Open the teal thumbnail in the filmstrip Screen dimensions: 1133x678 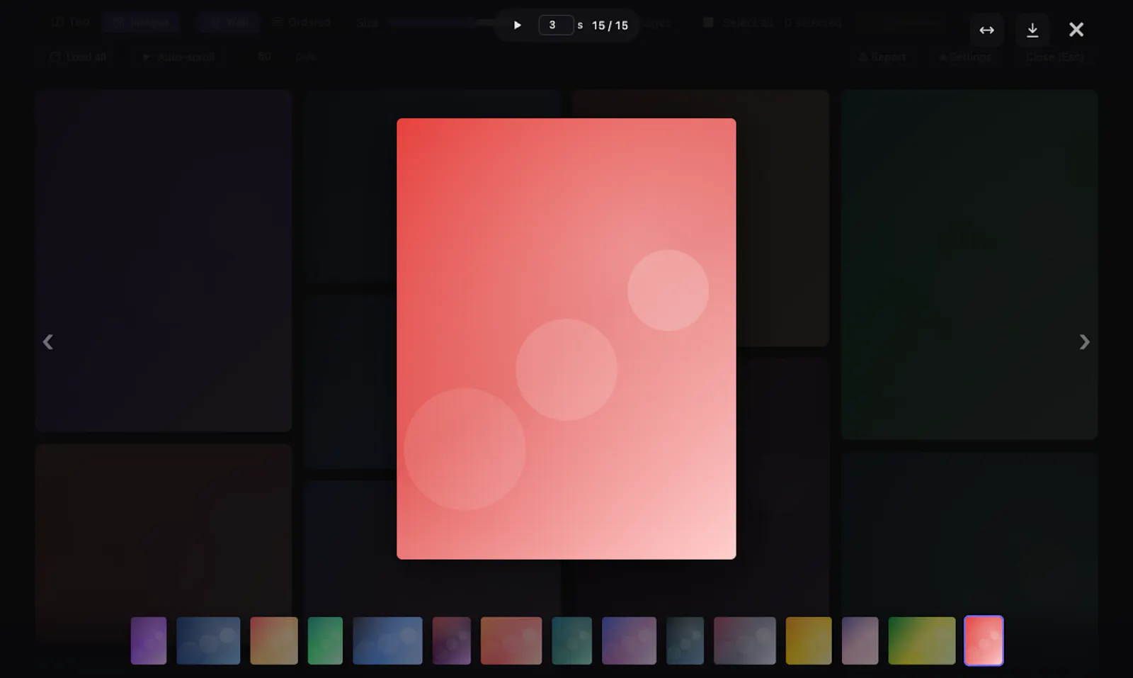572,640
